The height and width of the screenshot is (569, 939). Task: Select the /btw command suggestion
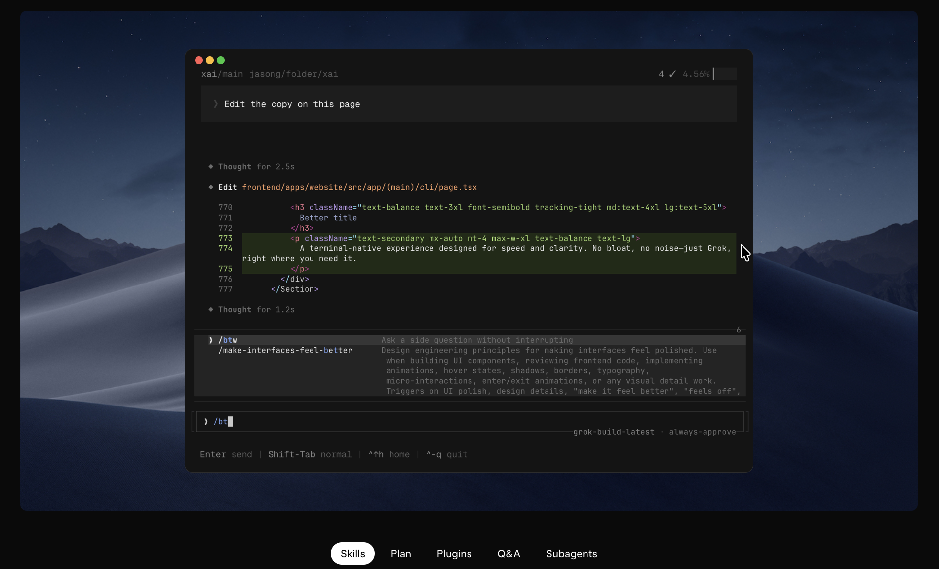[x=469, y=340]
